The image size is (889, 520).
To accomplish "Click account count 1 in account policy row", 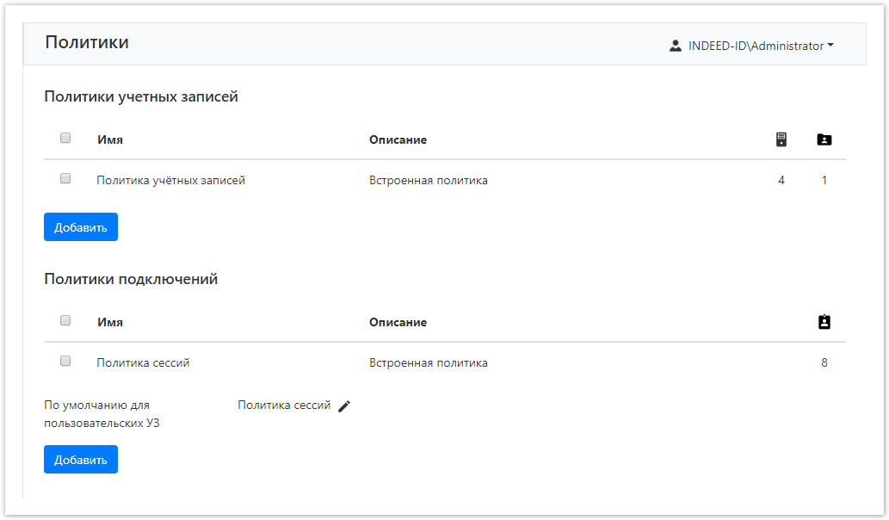I will (x=824, y=181).
